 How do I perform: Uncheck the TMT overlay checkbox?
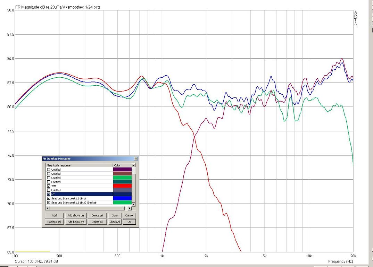(x=49, y=186)
